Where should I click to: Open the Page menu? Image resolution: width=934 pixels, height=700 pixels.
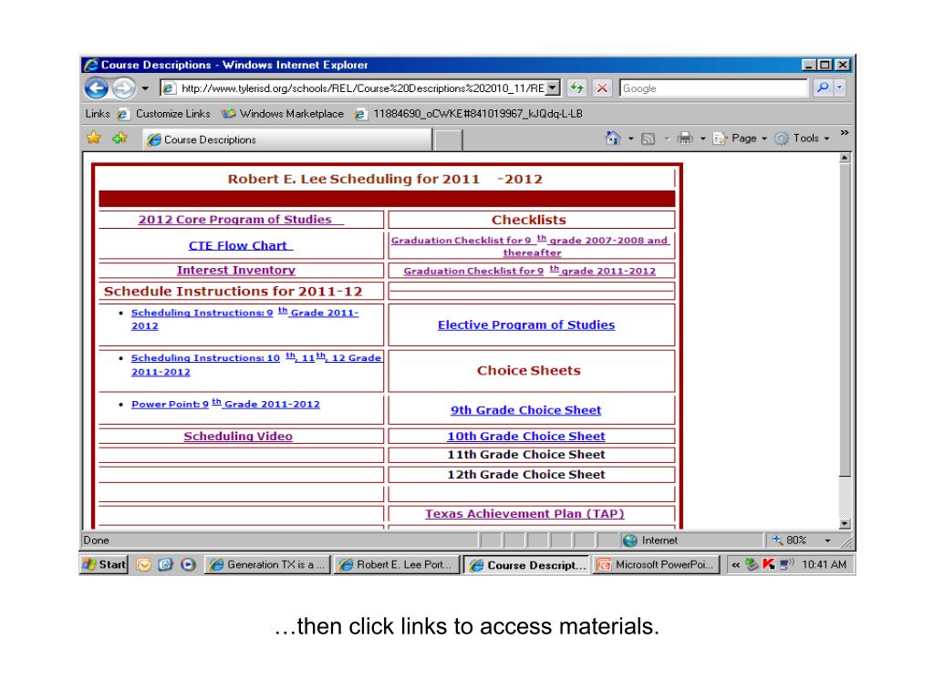click(741, 139)
